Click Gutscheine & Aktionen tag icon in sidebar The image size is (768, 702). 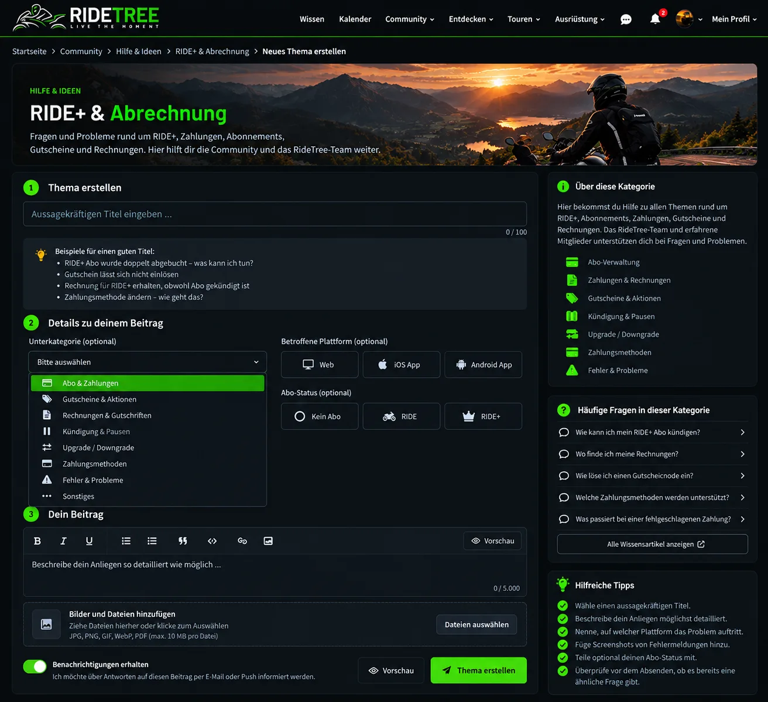[572, 298]
